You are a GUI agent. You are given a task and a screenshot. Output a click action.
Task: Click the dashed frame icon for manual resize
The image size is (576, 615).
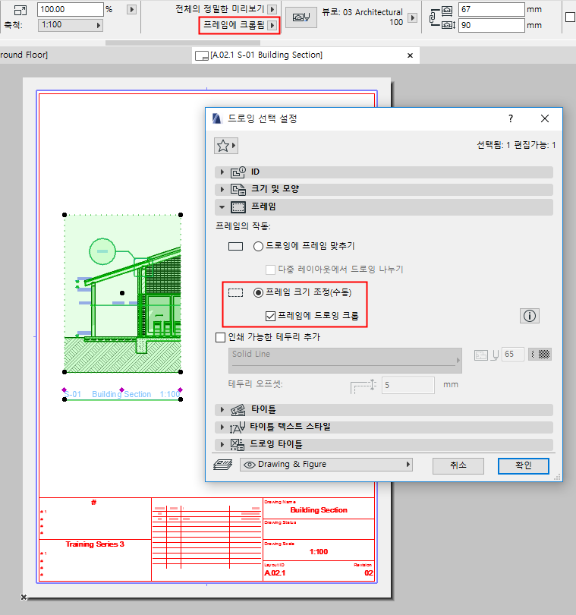pyautogui.click(x=236, y=292)
